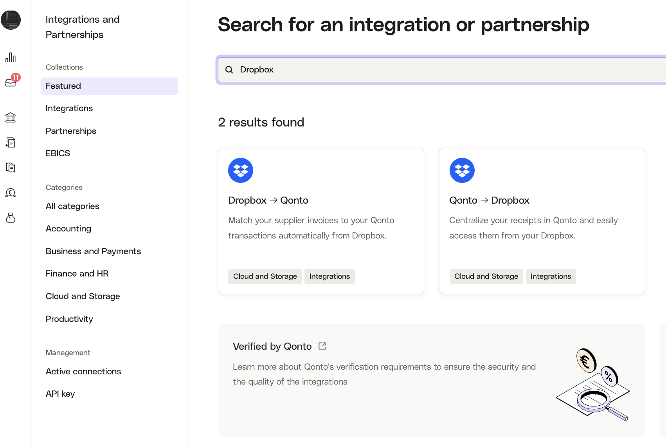Click the '2 results found' heading
Image resolution: width=666 pixels, height=448 pixels.
point(261,123)
